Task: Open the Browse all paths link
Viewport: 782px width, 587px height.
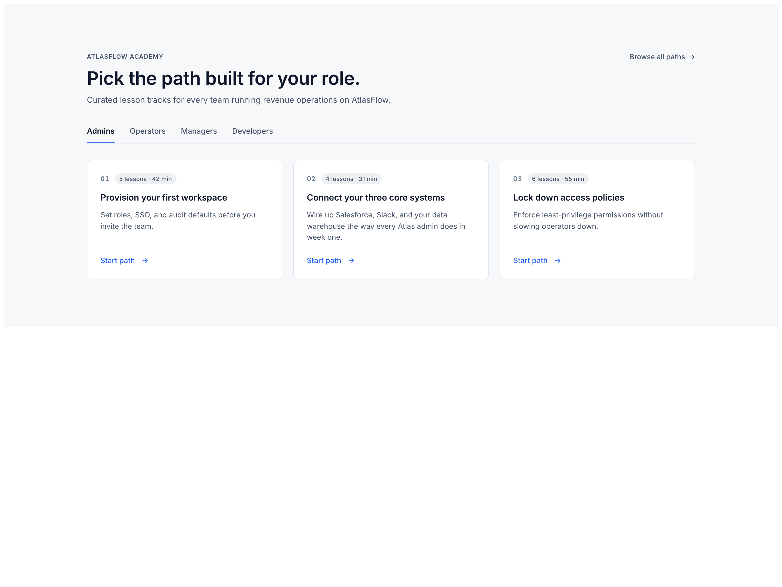Action: click(662, 57)
